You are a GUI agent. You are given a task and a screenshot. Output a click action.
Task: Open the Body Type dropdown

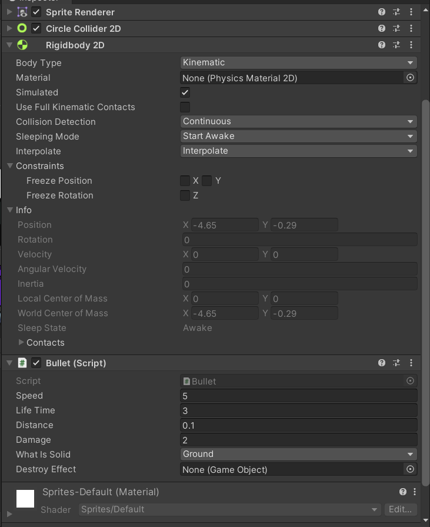(x=299, y=62)
